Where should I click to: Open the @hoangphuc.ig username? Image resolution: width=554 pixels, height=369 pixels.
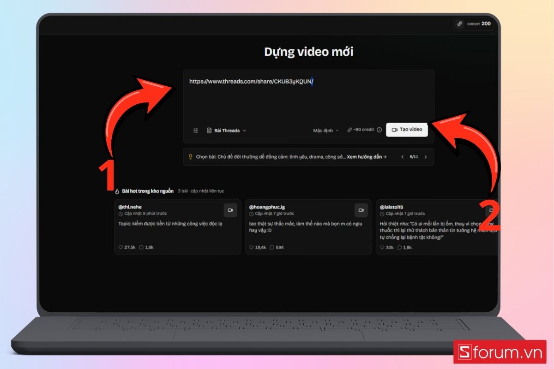point(267,207)
